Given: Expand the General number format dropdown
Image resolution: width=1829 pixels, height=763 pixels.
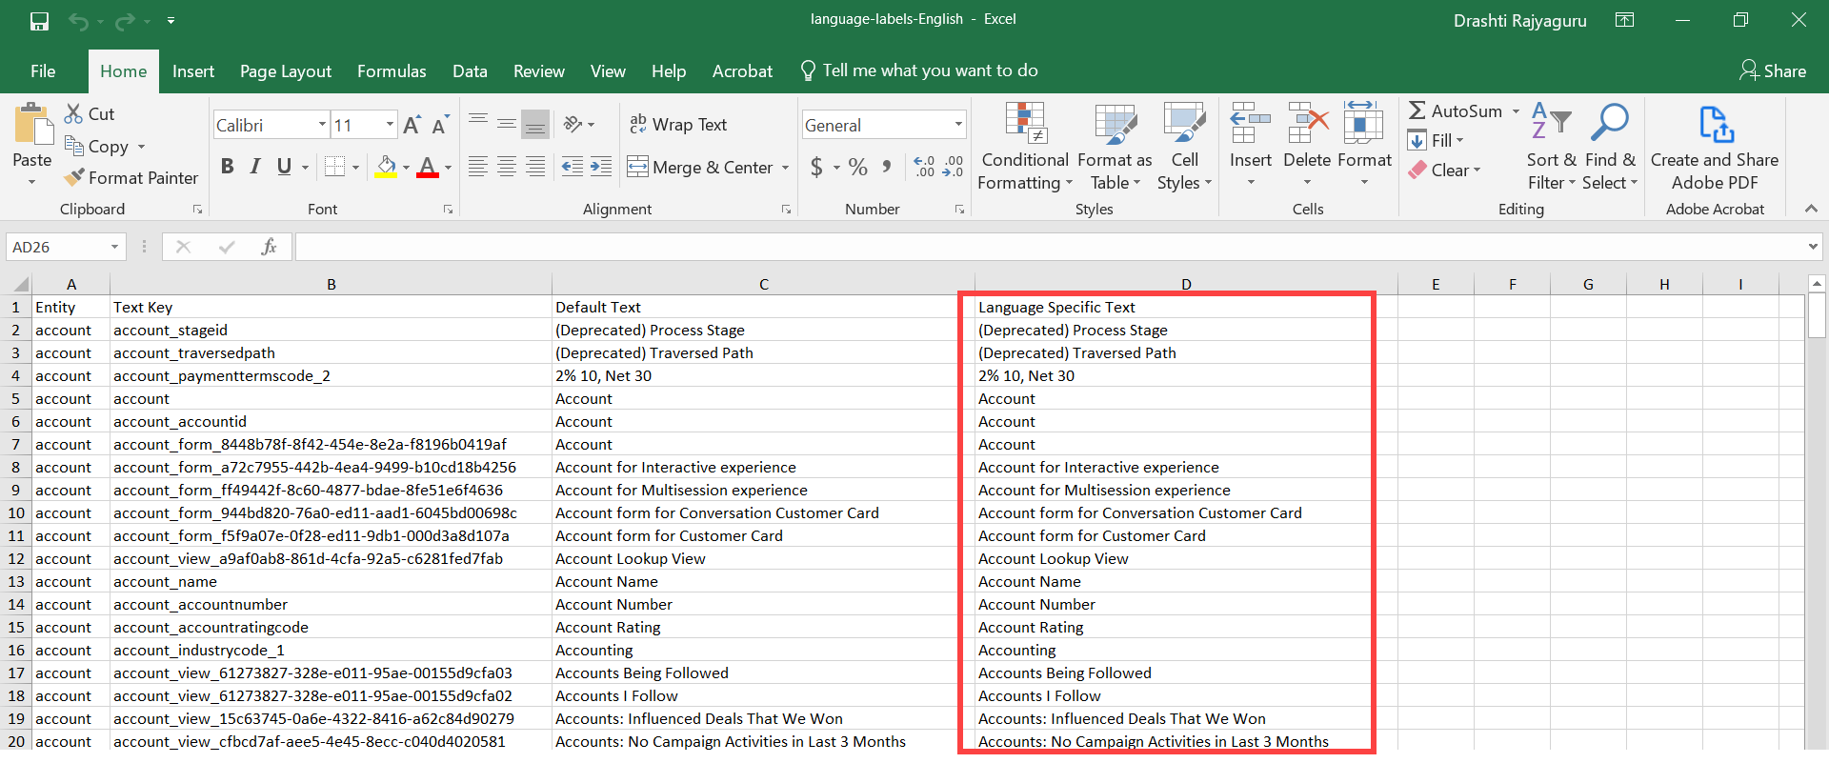Looking at the screenshot, I should click(957, 125).
